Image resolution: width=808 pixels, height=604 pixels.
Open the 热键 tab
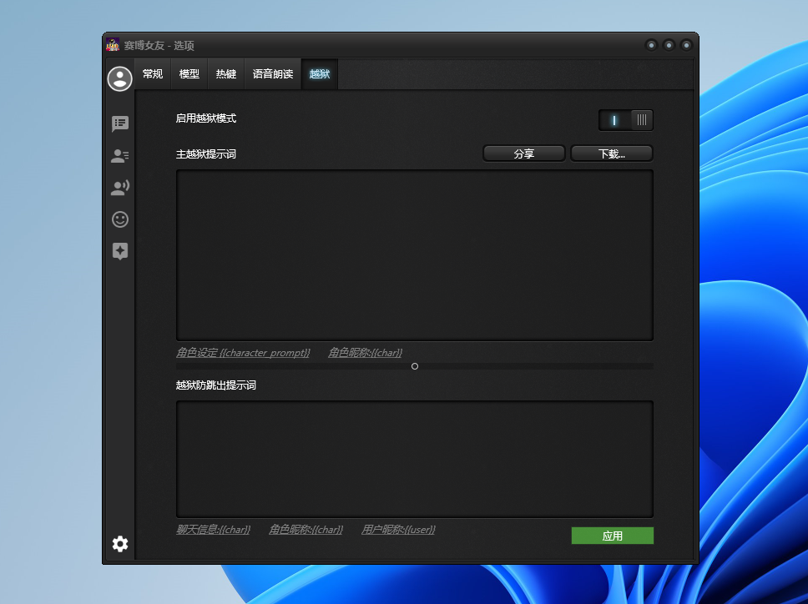226,74
